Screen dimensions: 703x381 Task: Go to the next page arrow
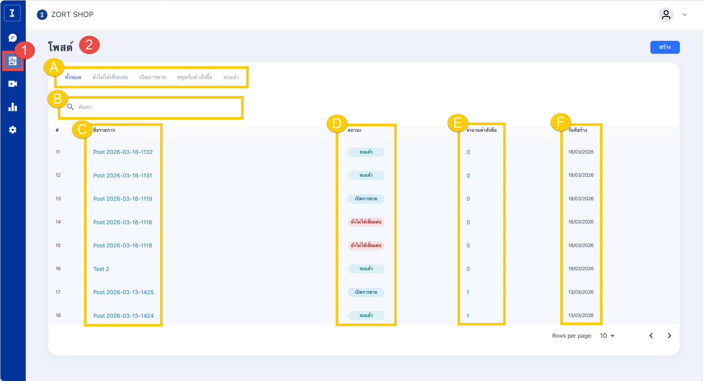coord(669,336)
